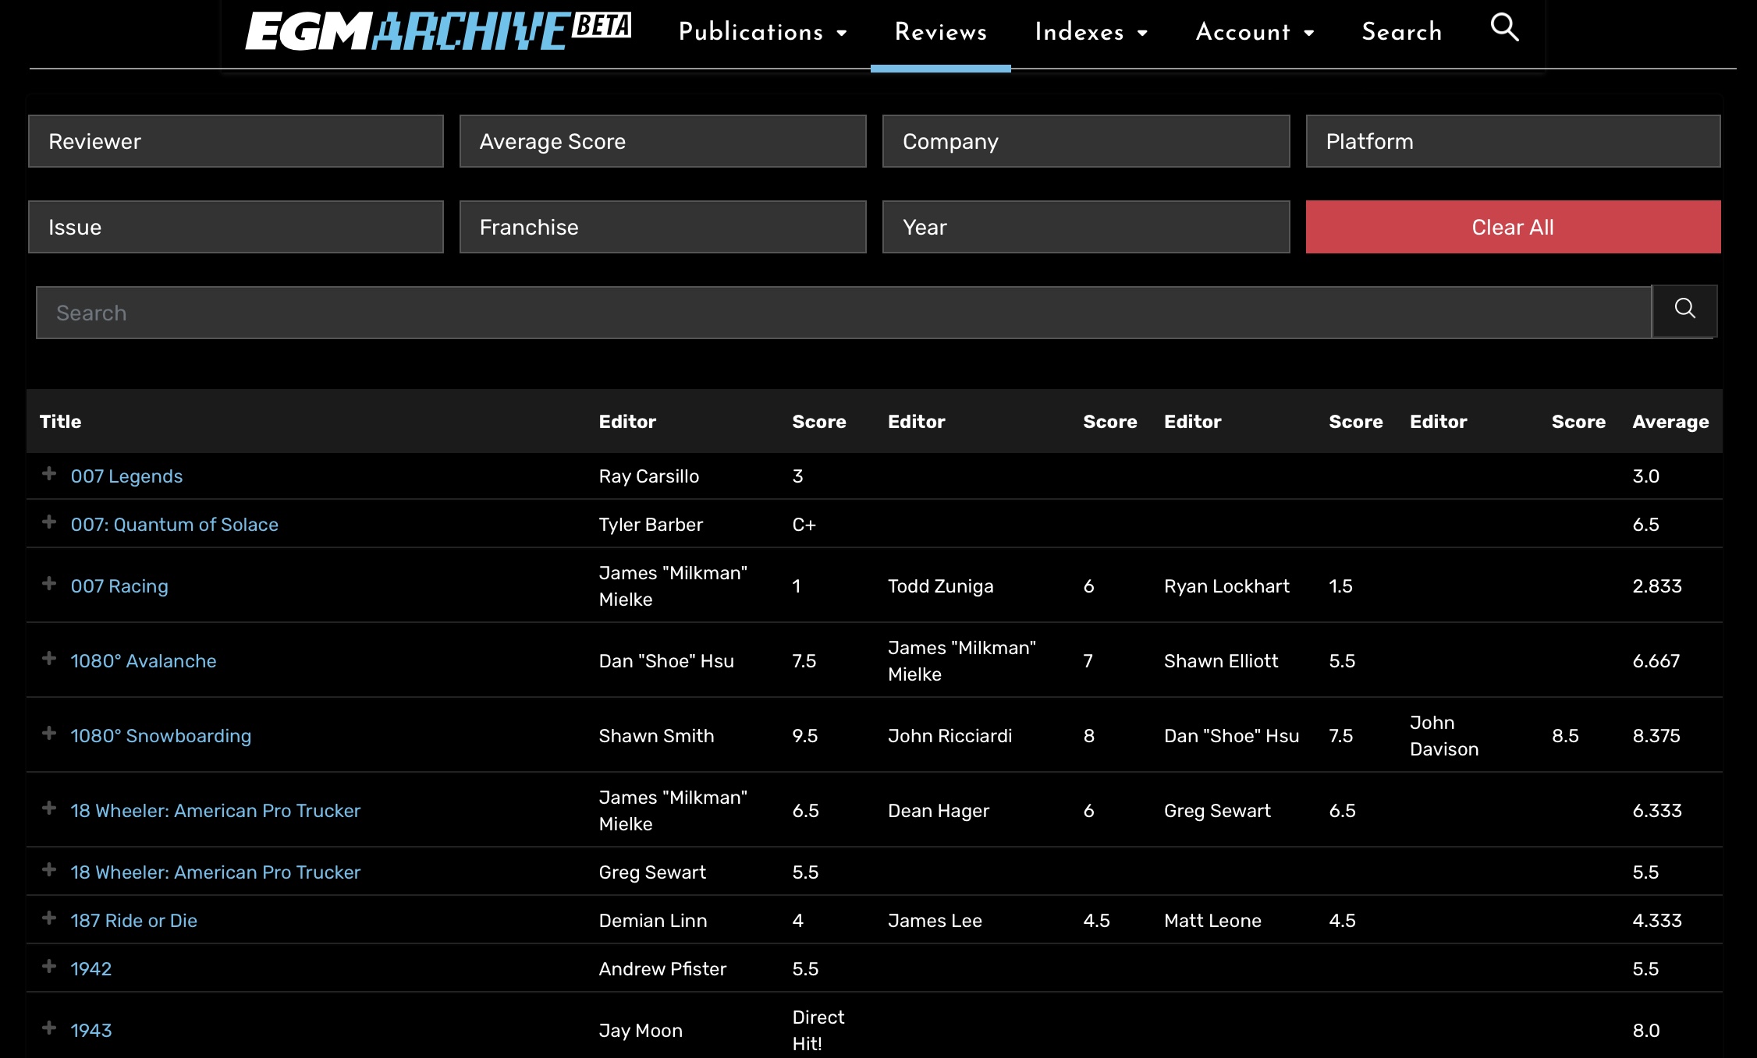Click the Ryan Lockhart editor cell

[1226, 586]
